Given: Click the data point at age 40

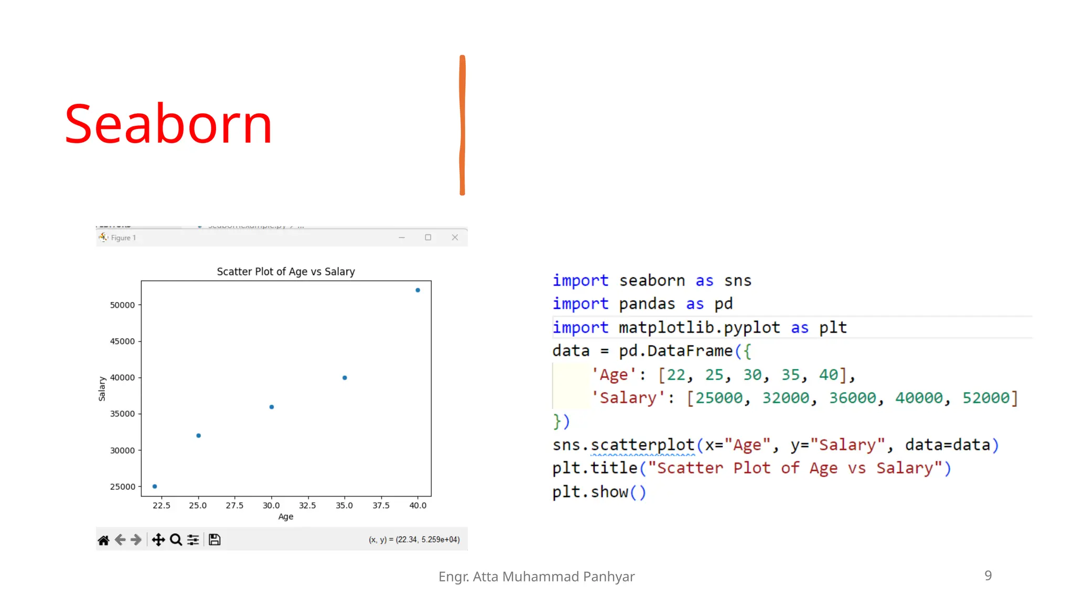Looking at the screenshot, I should [x=418, y=290].
